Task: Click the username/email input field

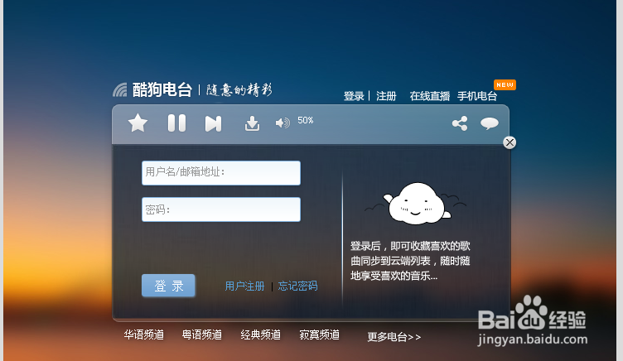Action: click(221, 173)
